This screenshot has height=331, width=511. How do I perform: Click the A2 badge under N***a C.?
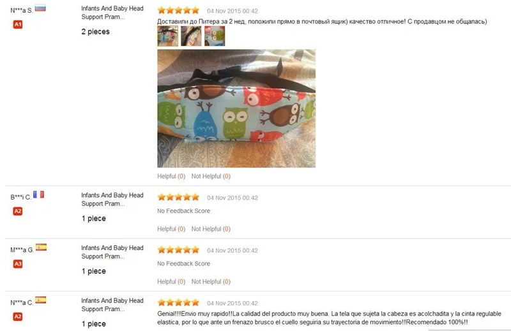point(18,317)
